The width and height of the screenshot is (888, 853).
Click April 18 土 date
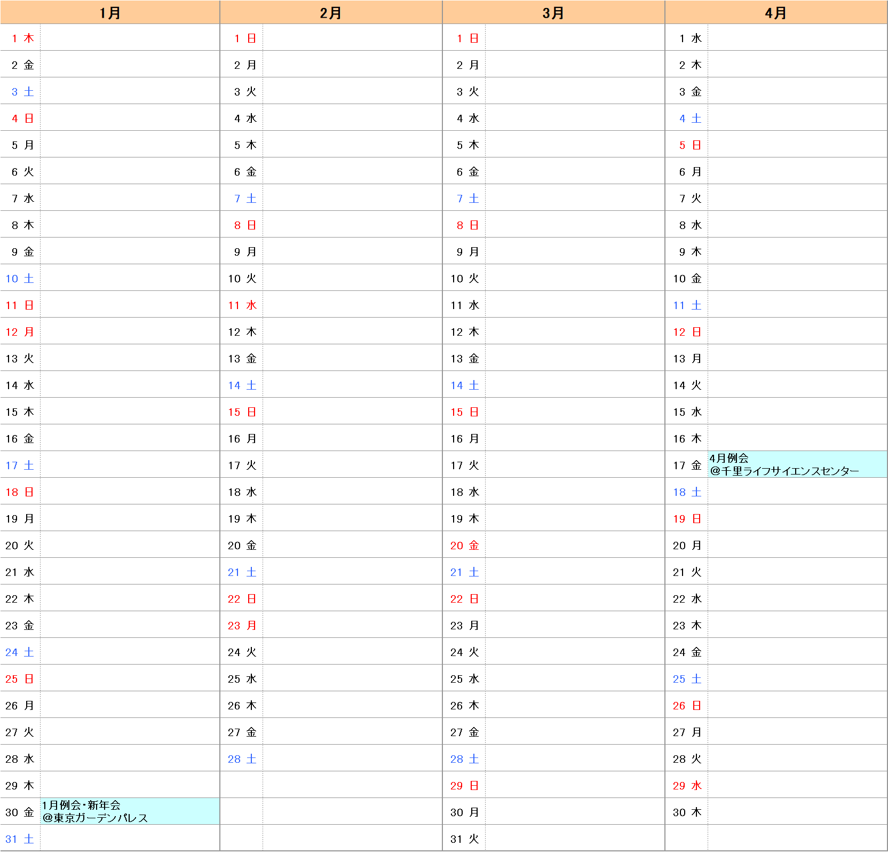(687, 492)
